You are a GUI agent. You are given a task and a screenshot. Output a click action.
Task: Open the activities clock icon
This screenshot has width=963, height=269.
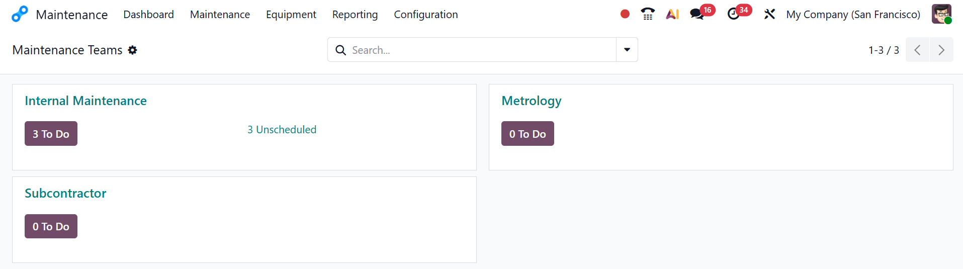(733, 14)
